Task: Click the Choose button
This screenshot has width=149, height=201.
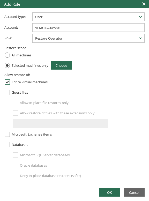Action: tap(61, 65)
